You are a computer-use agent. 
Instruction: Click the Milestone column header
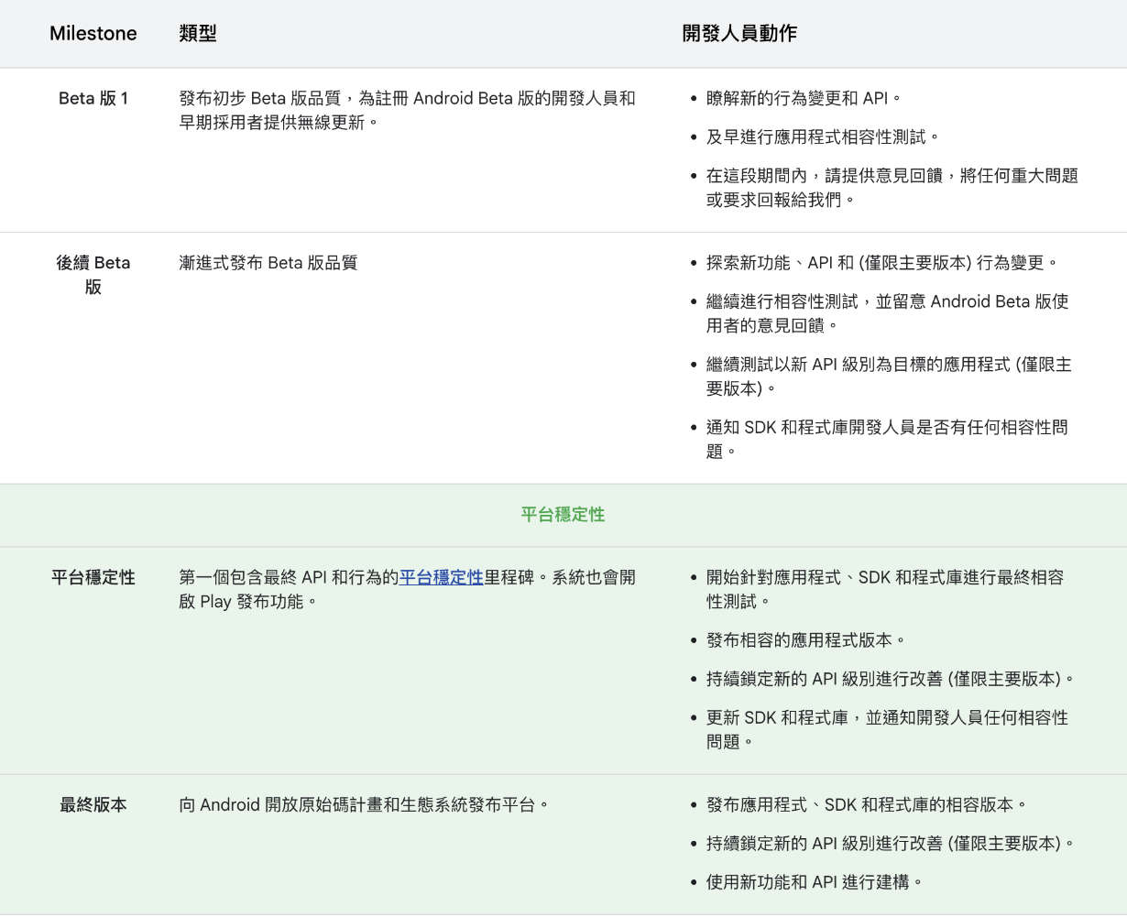click(x=93, y=34)
